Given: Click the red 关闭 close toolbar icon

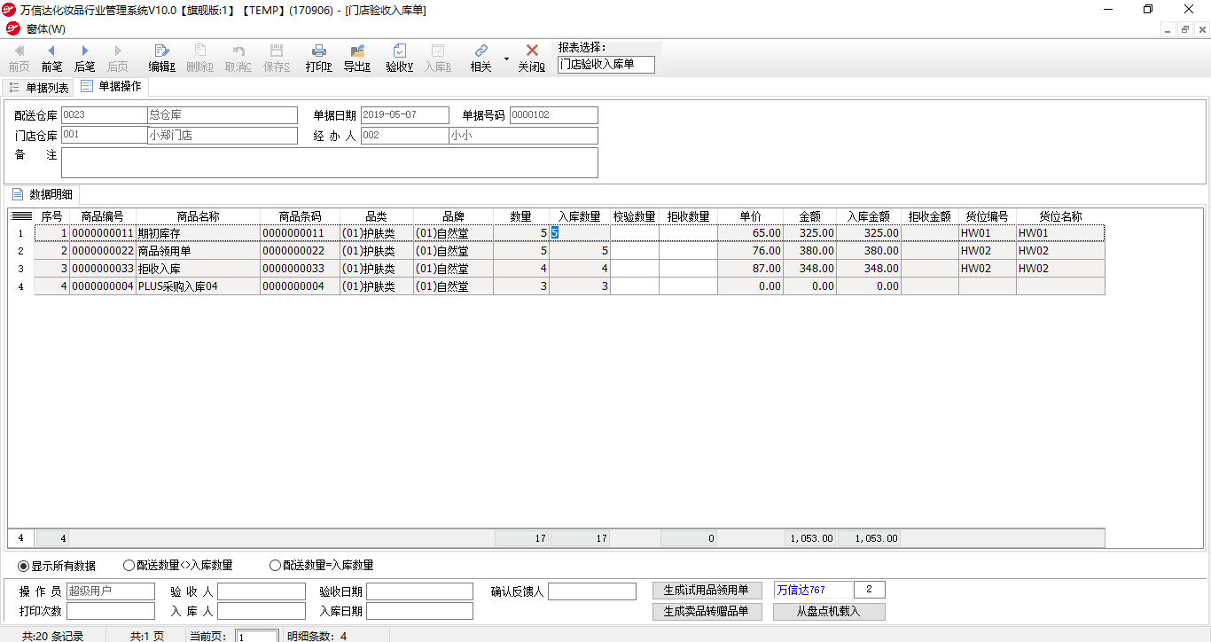Looking at the screenshot, I should tap(532, 58).
